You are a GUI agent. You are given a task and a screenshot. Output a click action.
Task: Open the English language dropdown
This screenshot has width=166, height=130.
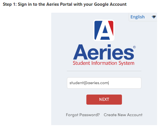(x=143, y=17)
